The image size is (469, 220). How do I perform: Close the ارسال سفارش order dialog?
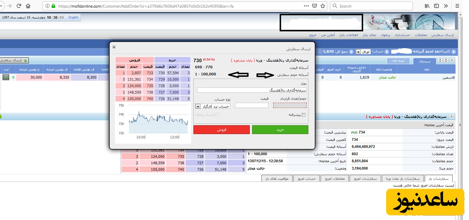[114, 47]
